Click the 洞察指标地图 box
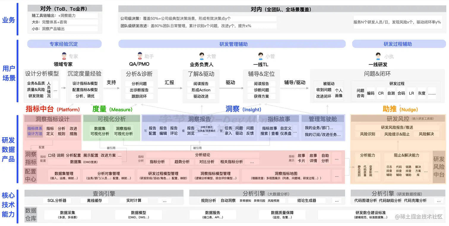This screenshot has height=226, width=449. tap(286, 176)
